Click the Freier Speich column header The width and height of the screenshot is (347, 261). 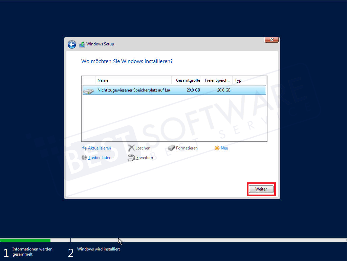pos(217,80)
